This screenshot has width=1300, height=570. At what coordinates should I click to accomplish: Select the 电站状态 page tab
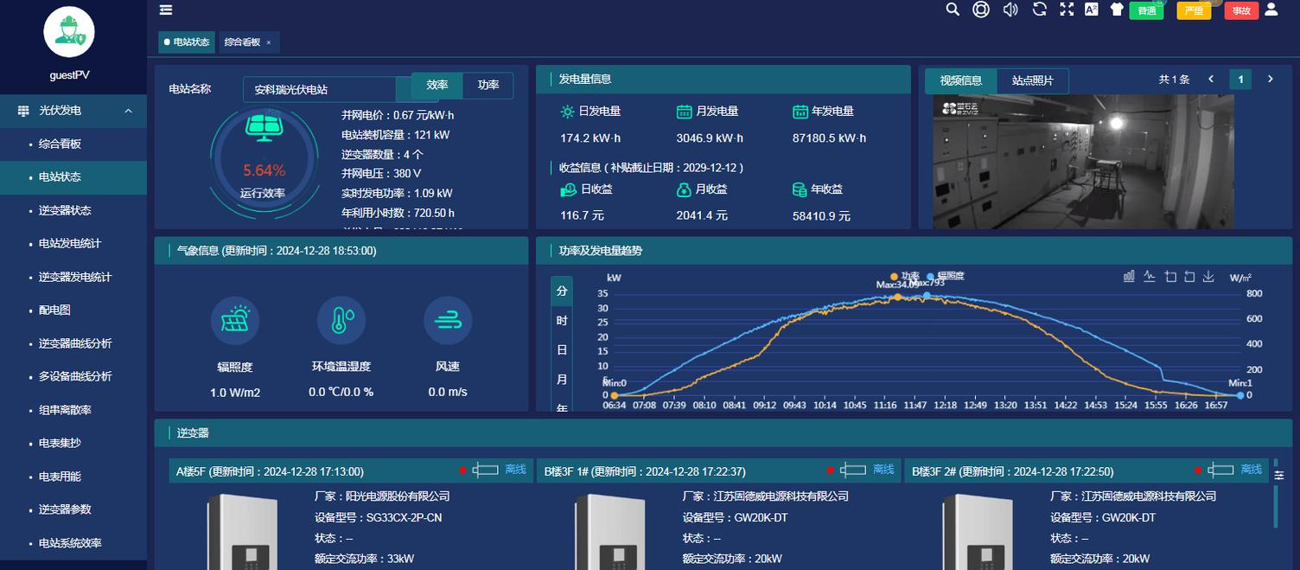point(186,42)
